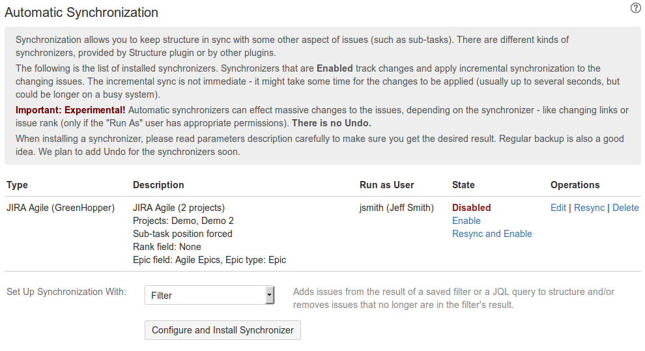Open the Filter synchronizer type dropdown

(209, 296)
